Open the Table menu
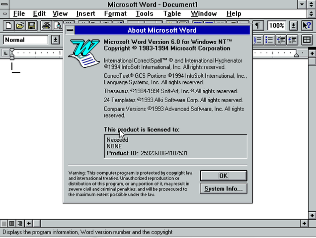The height and width of the screenshot is (238, 316). point(172,14)
